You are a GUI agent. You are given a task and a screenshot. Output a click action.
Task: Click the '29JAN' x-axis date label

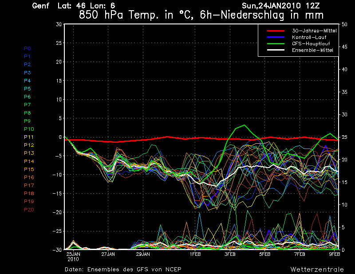point(143,254)
